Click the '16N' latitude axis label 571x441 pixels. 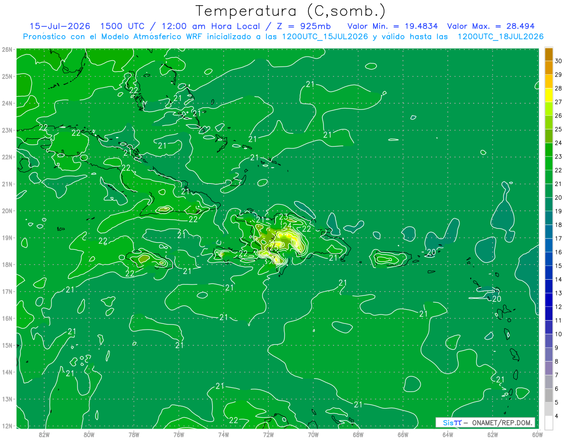pyautogui.click(x=7, y=318)
